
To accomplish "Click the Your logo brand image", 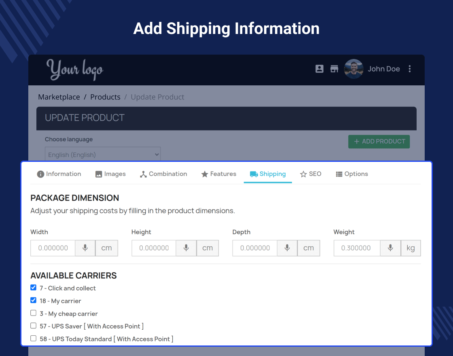I will point(75,70).
